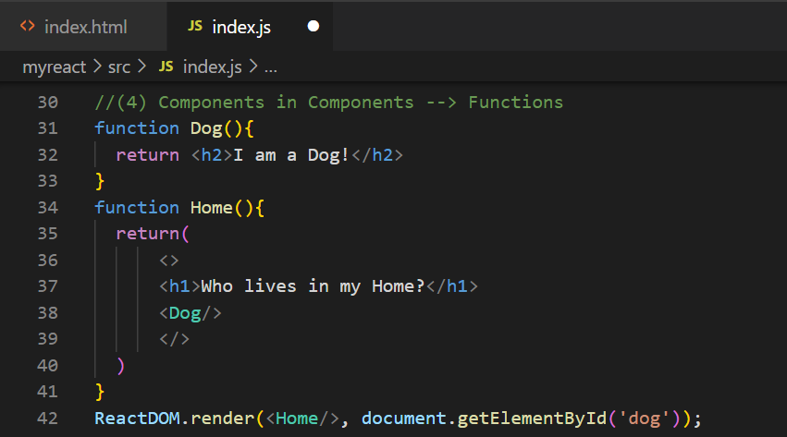Click the HTML file icon on index.html tab
Viewport: 787px width, 437px height.
click(28, 27)
